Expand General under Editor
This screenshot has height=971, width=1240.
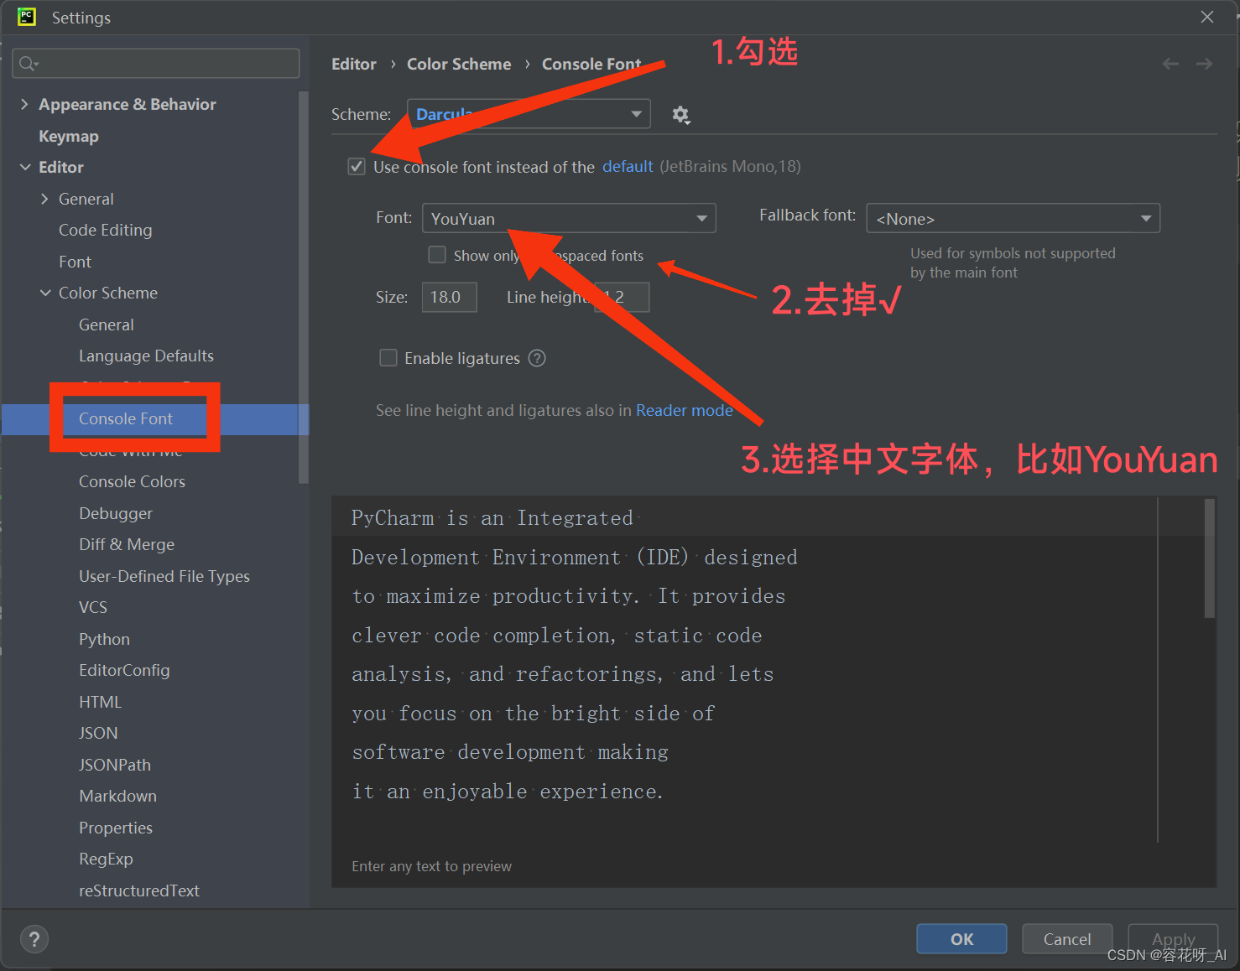[x=44, y=199]
